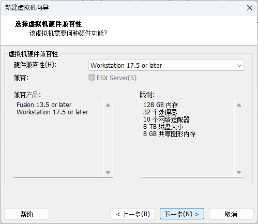The height and width of the screenshot is (224, 258).
Task: Select '8 TB 磁盘大小' limit entry
Action: point(163,127)
